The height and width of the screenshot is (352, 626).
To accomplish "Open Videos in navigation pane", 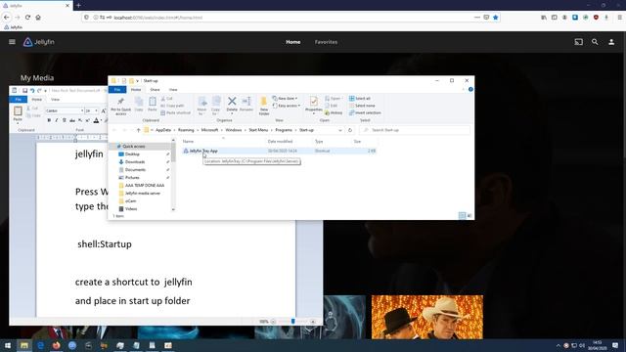I will 131,208.
